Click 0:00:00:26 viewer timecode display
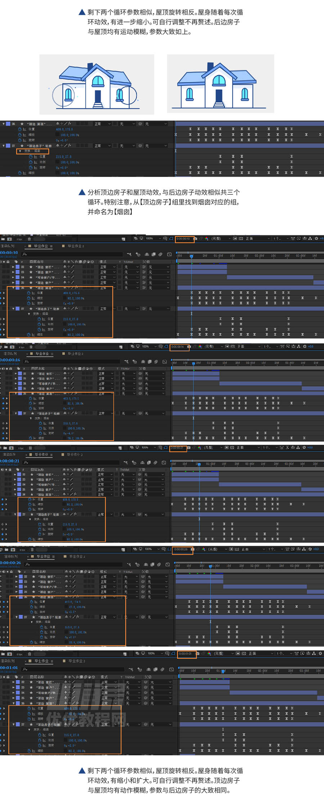This screenshot has width=324, height=808. (x=181, y=549)
